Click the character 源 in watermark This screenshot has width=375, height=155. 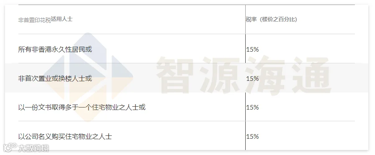221,75
